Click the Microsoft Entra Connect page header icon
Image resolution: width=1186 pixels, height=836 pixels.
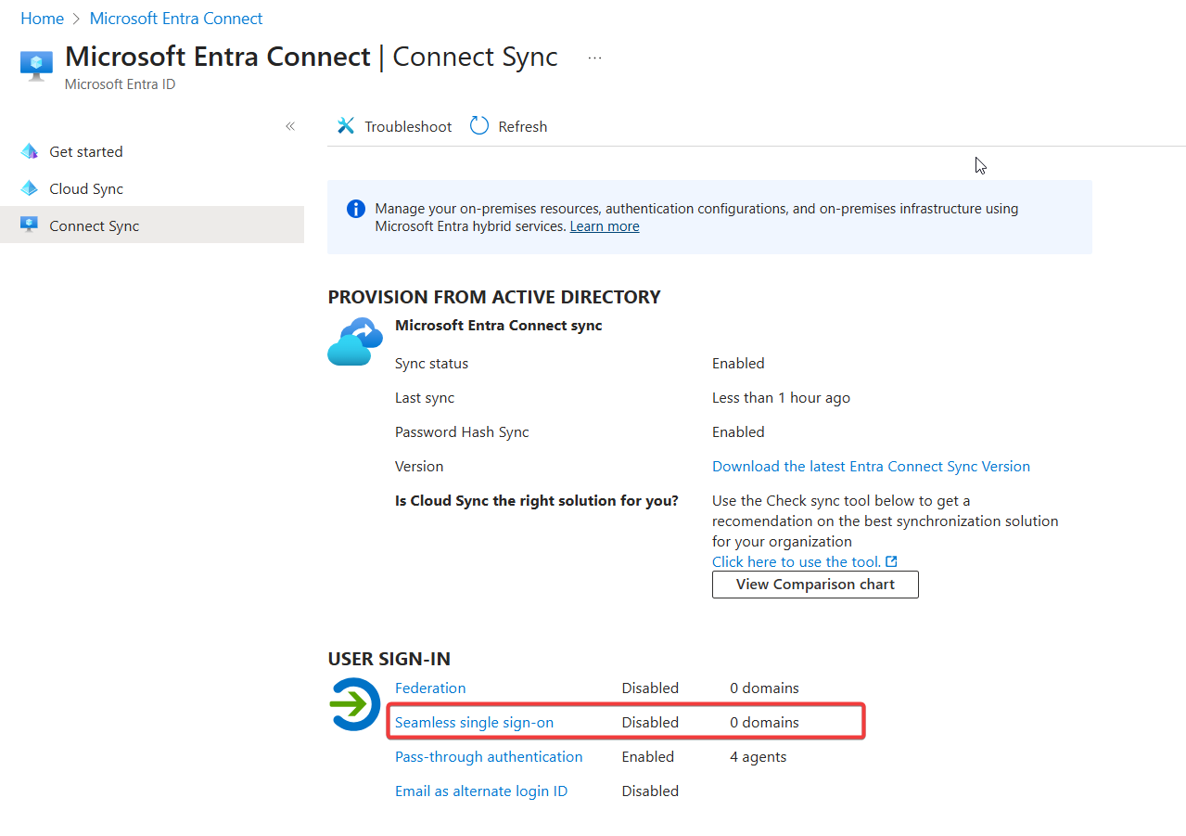[36, 66]
